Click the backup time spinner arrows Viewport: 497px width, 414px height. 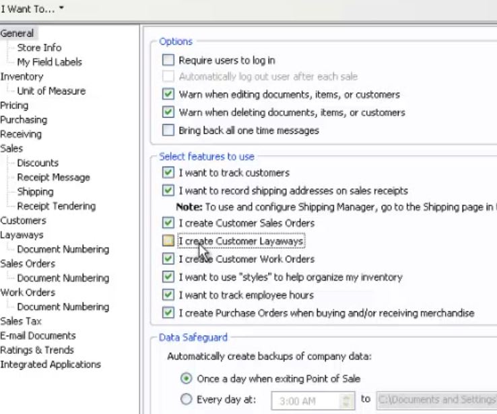click(347, 401)
